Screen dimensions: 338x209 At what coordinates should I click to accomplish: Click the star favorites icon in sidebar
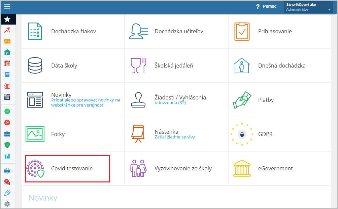point(7,19)
